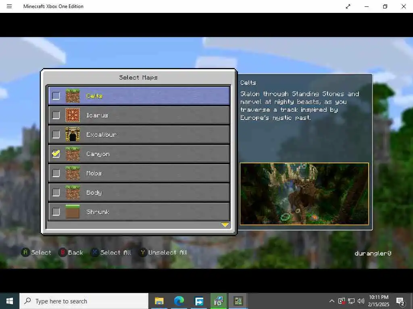413x309 pixels.
Task: Click the yellow Y button icon
Action: coord(142,253)
